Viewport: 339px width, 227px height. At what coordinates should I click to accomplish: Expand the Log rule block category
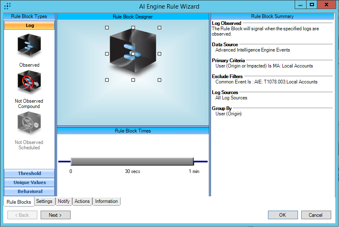click(x=29, y=25)
